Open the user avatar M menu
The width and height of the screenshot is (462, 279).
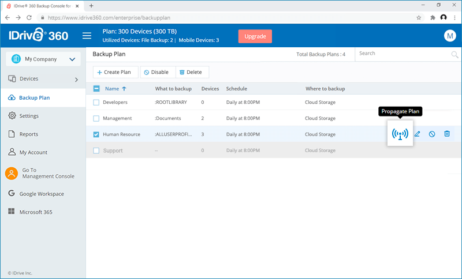[450, 36]
